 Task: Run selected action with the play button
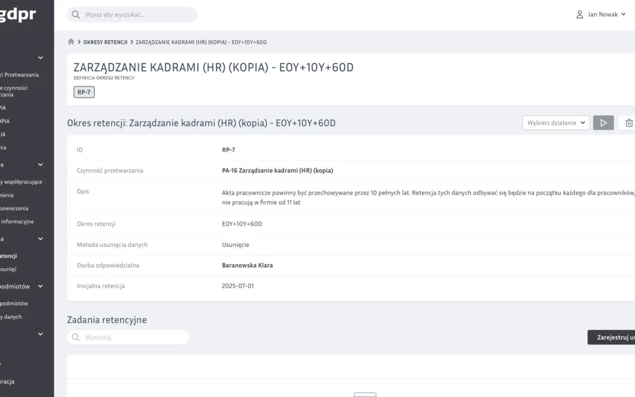point(603,123)
